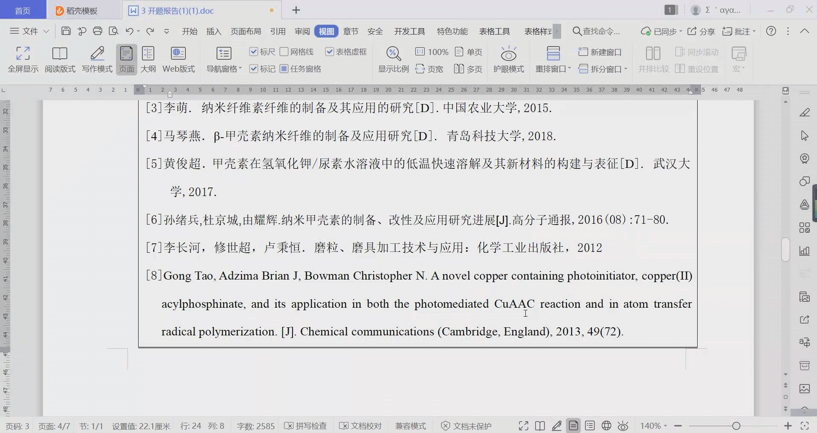The height and width of the screenshot is (433, 817).
Task: Click status bar reading layout icon
Action: tap(540, 426)
